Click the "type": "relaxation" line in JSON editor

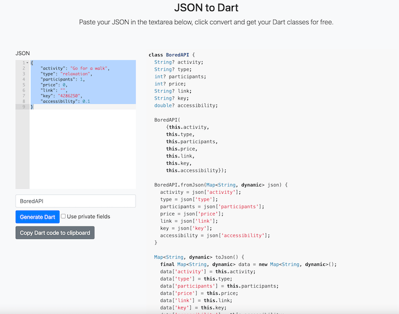click(x=67, y=74)
